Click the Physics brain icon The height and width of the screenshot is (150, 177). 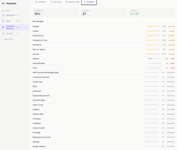[3, 34]
